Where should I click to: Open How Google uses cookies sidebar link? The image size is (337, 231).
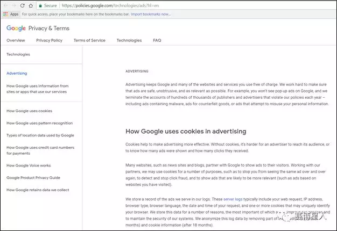(x=29, y=111)
